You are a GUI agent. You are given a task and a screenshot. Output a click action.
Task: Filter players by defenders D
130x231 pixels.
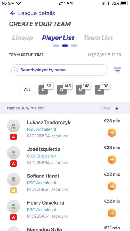pyautogui.click(x=62, y=90)
